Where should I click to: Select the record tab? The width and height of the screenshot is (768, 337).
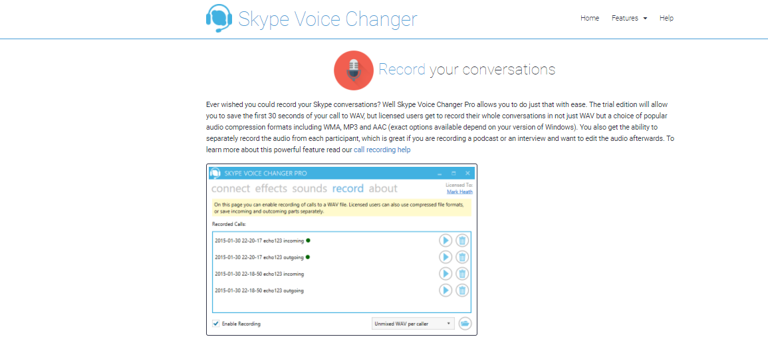click(348, 189)
